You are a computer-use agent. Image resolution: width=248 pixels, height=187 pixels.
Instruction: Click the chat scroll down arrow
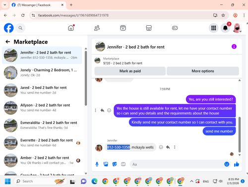tap(240, 155)
